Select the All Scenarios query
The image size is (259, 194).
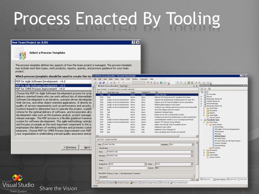(x=219, y=131)
